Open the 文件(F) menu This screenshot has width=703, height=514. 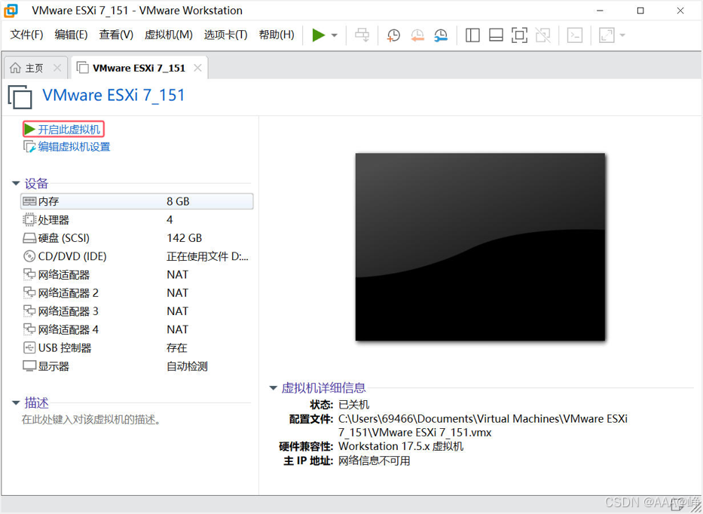click(x=26, y=35)
